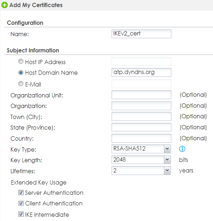The height and width of the screenshot is (221, 213).
Task: Click the Key Type info icon
Action: 183,149
